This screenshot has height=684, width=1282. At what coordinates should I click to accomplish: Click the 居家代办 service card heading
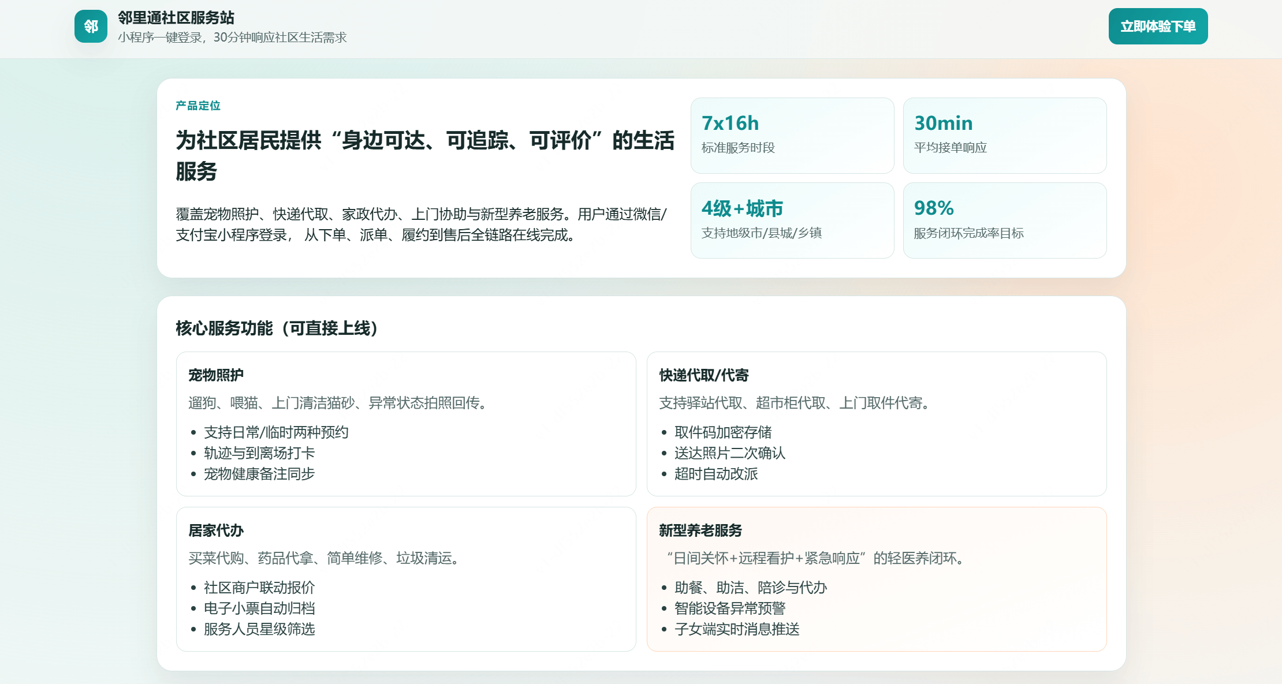[x=216, y=530]
